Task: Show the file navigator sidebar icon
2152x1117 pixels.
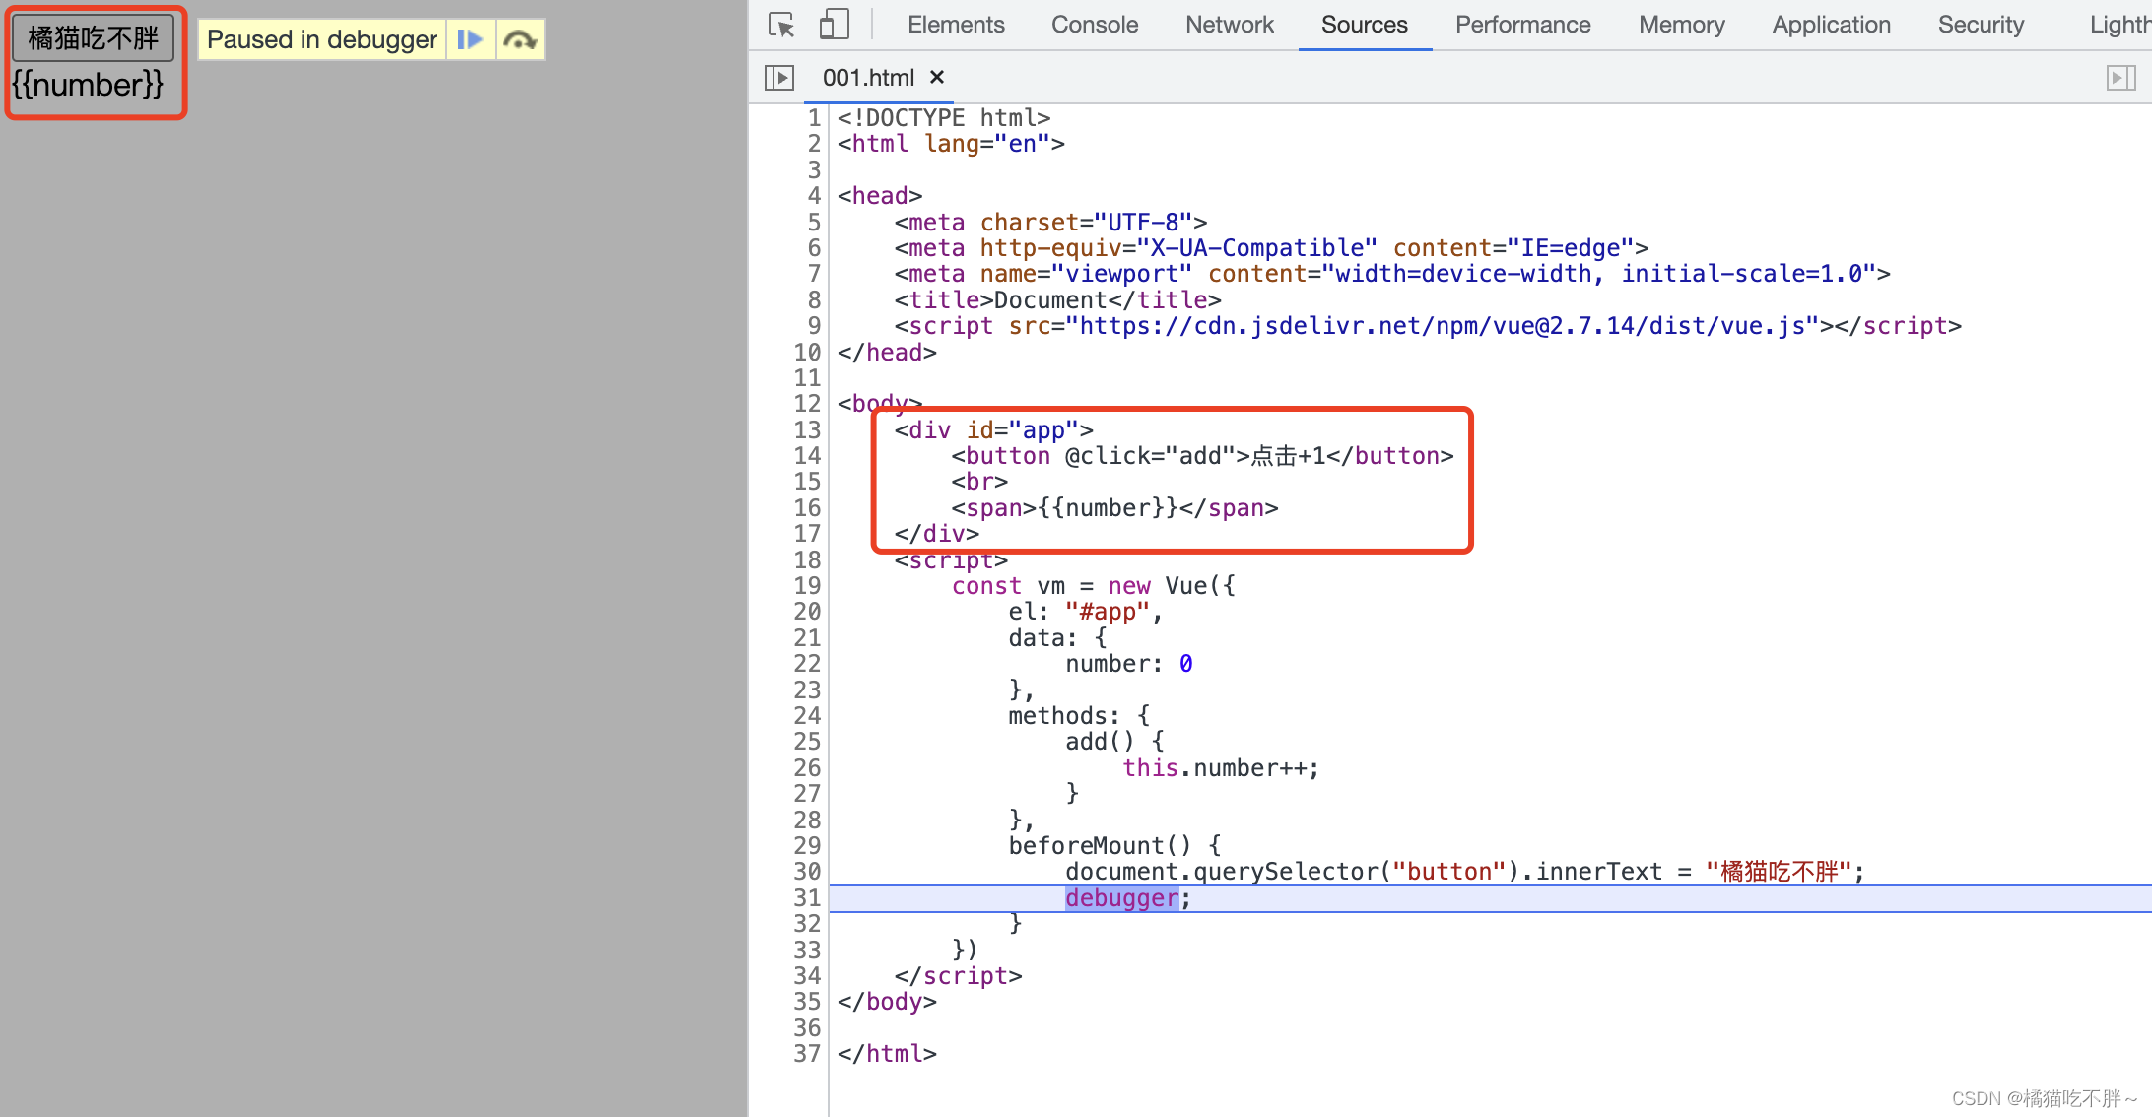Action: (779, 78)
